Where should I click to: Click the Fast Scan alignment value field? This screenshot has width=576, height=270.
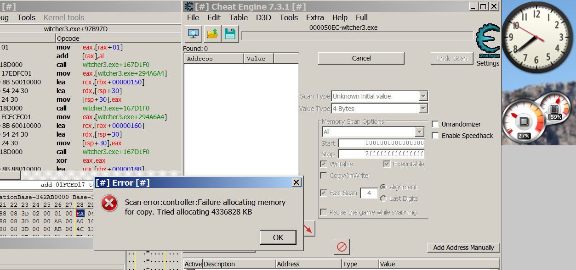coord(369,193)
